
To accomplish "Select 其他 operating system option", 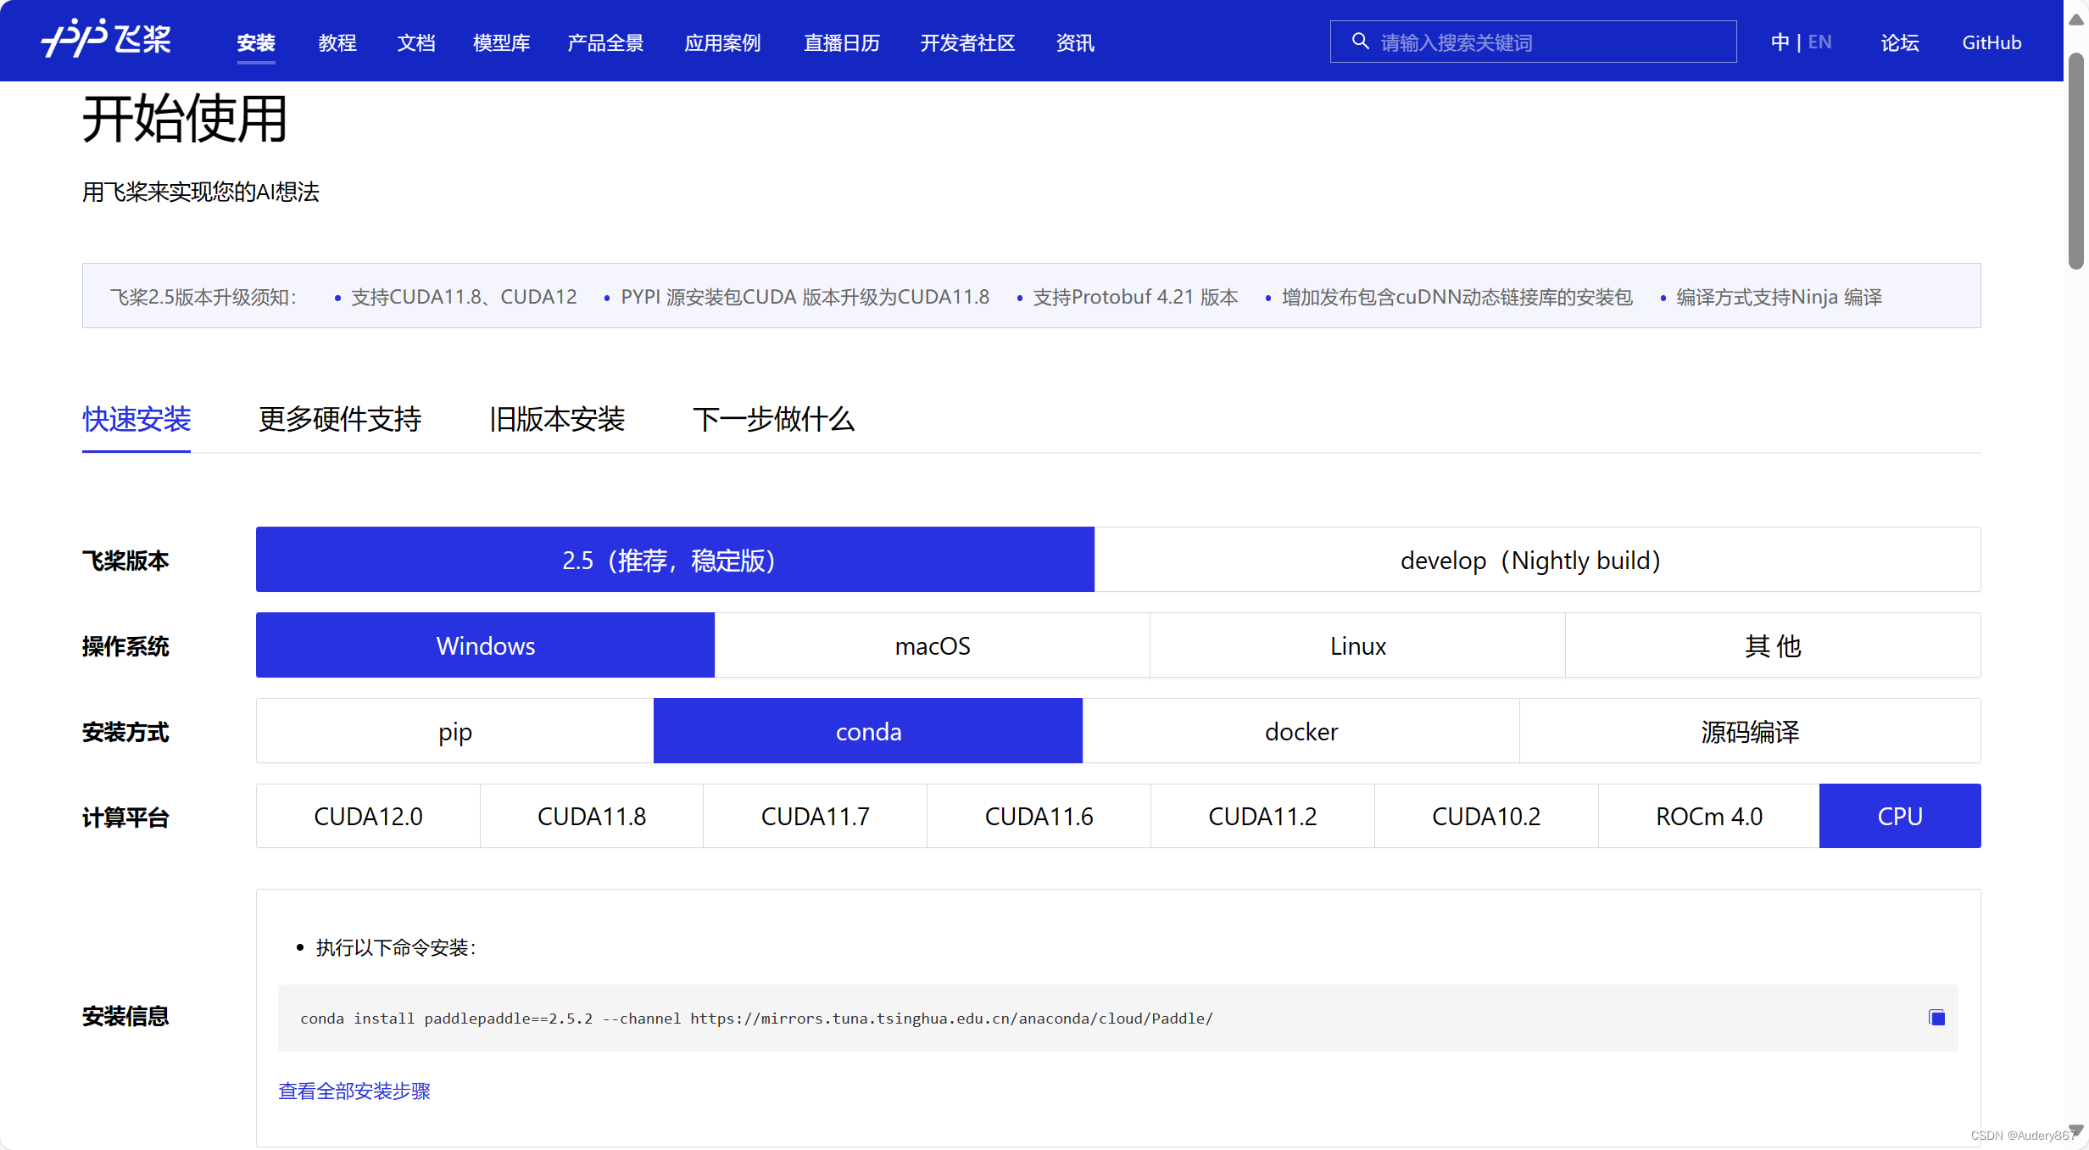I will tap(1773, 645).
